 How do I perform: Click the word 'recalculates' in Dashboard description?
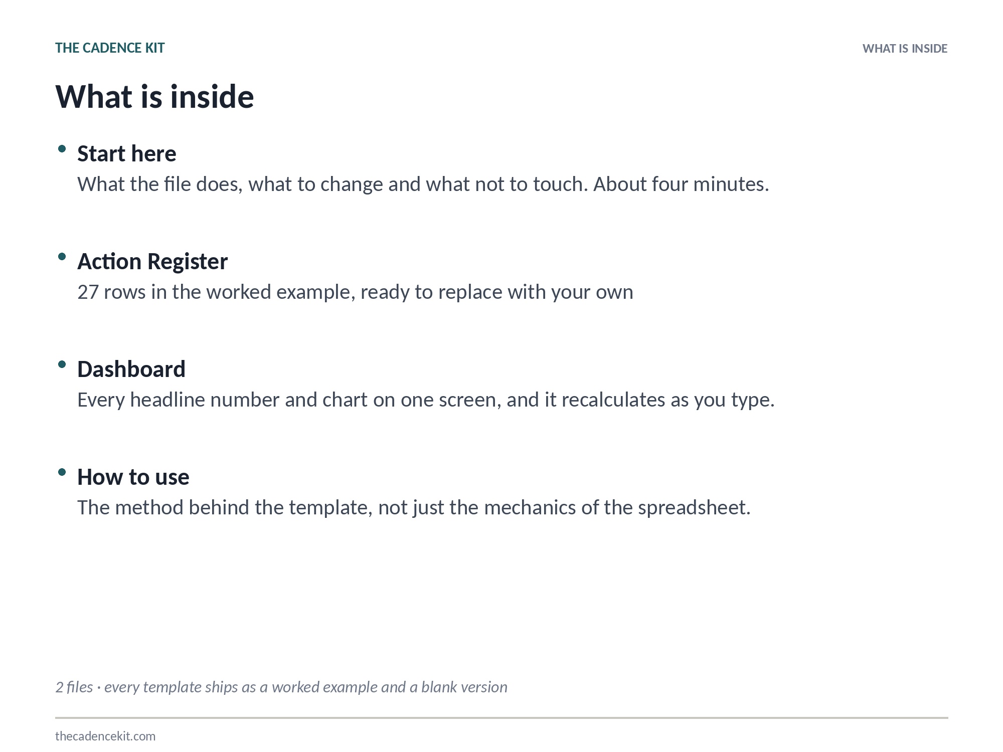[x=613, y=400]
